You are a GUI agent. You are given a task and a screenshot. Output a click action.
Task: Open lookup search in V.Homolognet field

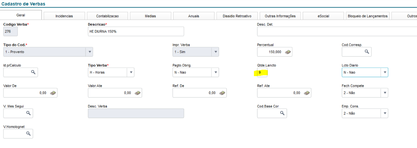(28, 134)
